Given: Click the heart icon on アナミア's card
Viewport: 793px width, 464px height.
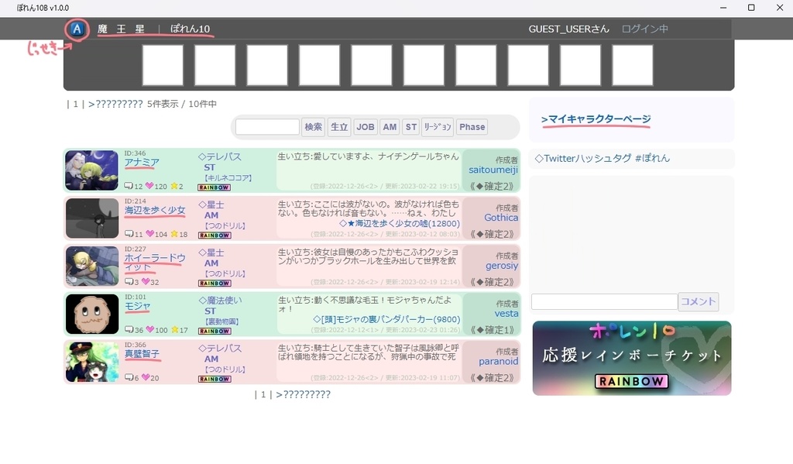Looking at the screenshot, I should pyautogui.click(x=149, y=184).
